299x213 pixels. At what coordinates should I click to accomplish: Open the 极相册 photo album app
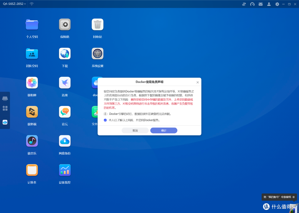click(32, 83)
